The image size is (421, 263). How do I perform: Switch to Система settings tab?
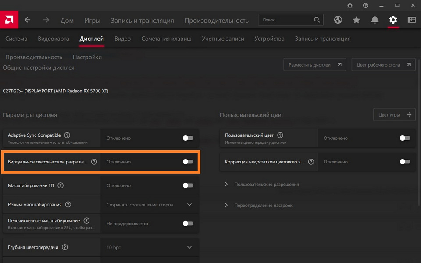pos(16,39)
